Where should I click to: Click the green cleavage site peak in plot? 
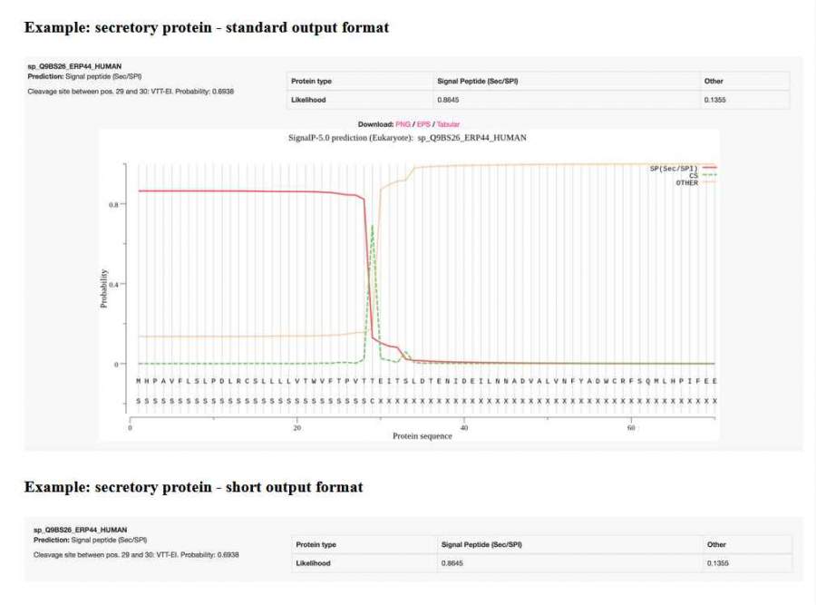(x=373, y=227)
